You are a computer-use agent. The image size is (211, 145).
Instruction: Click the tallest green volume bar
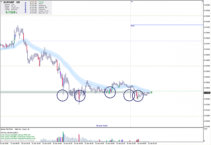click(x=63, y=137)
